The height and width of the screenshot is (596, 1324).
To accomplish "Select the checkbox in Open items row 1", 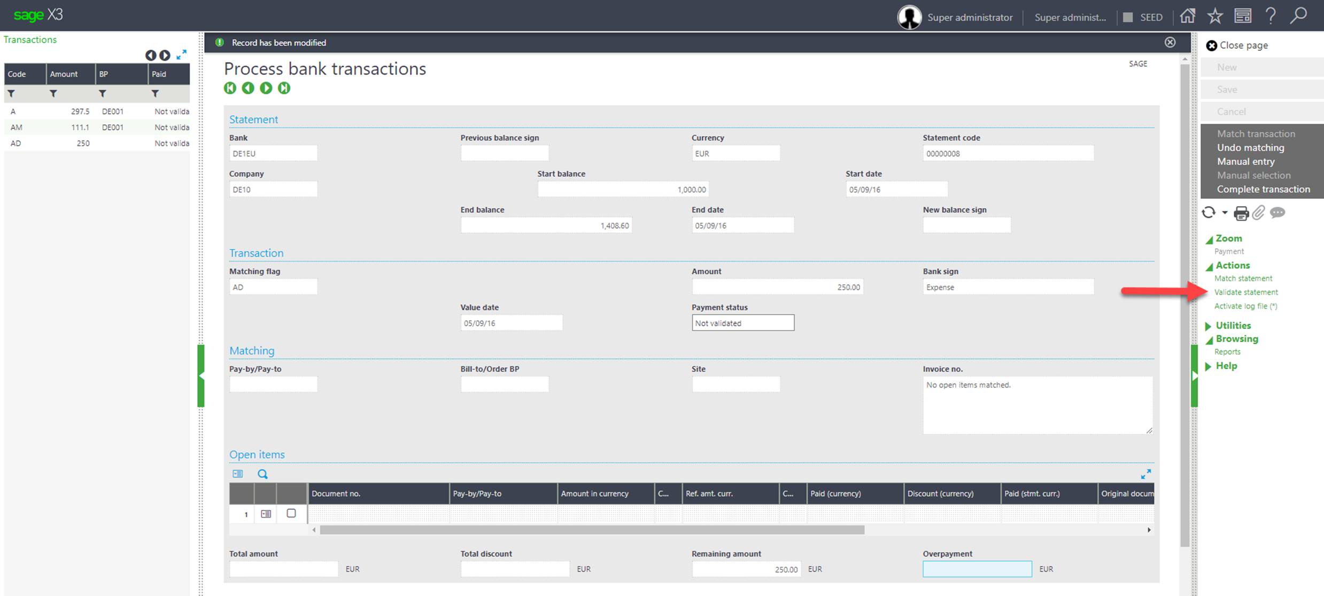I will [x=291, y=514].
